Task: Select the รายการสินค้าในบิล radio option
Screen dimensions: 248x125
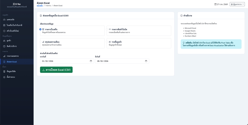Action: click(x=107, y=29)
